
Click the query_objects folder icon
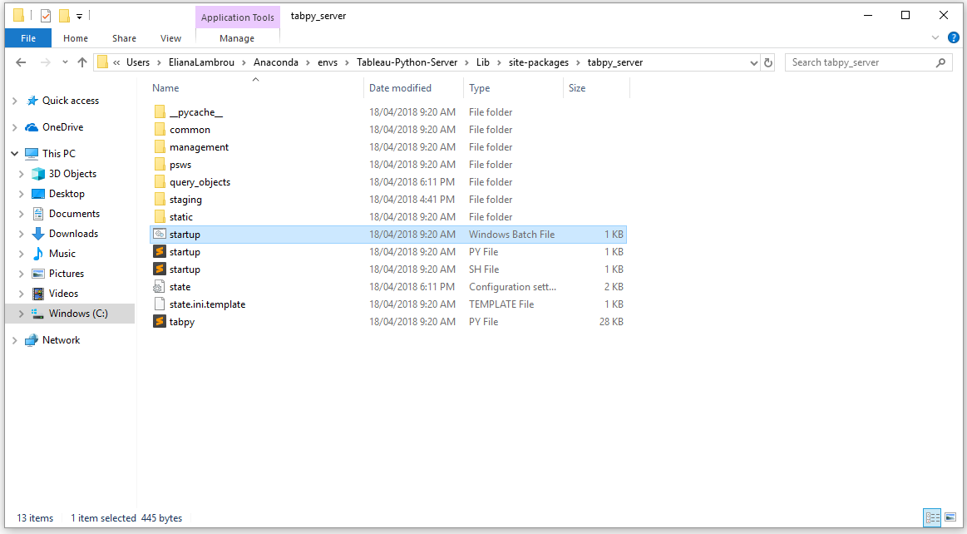(x=160, y=182)
